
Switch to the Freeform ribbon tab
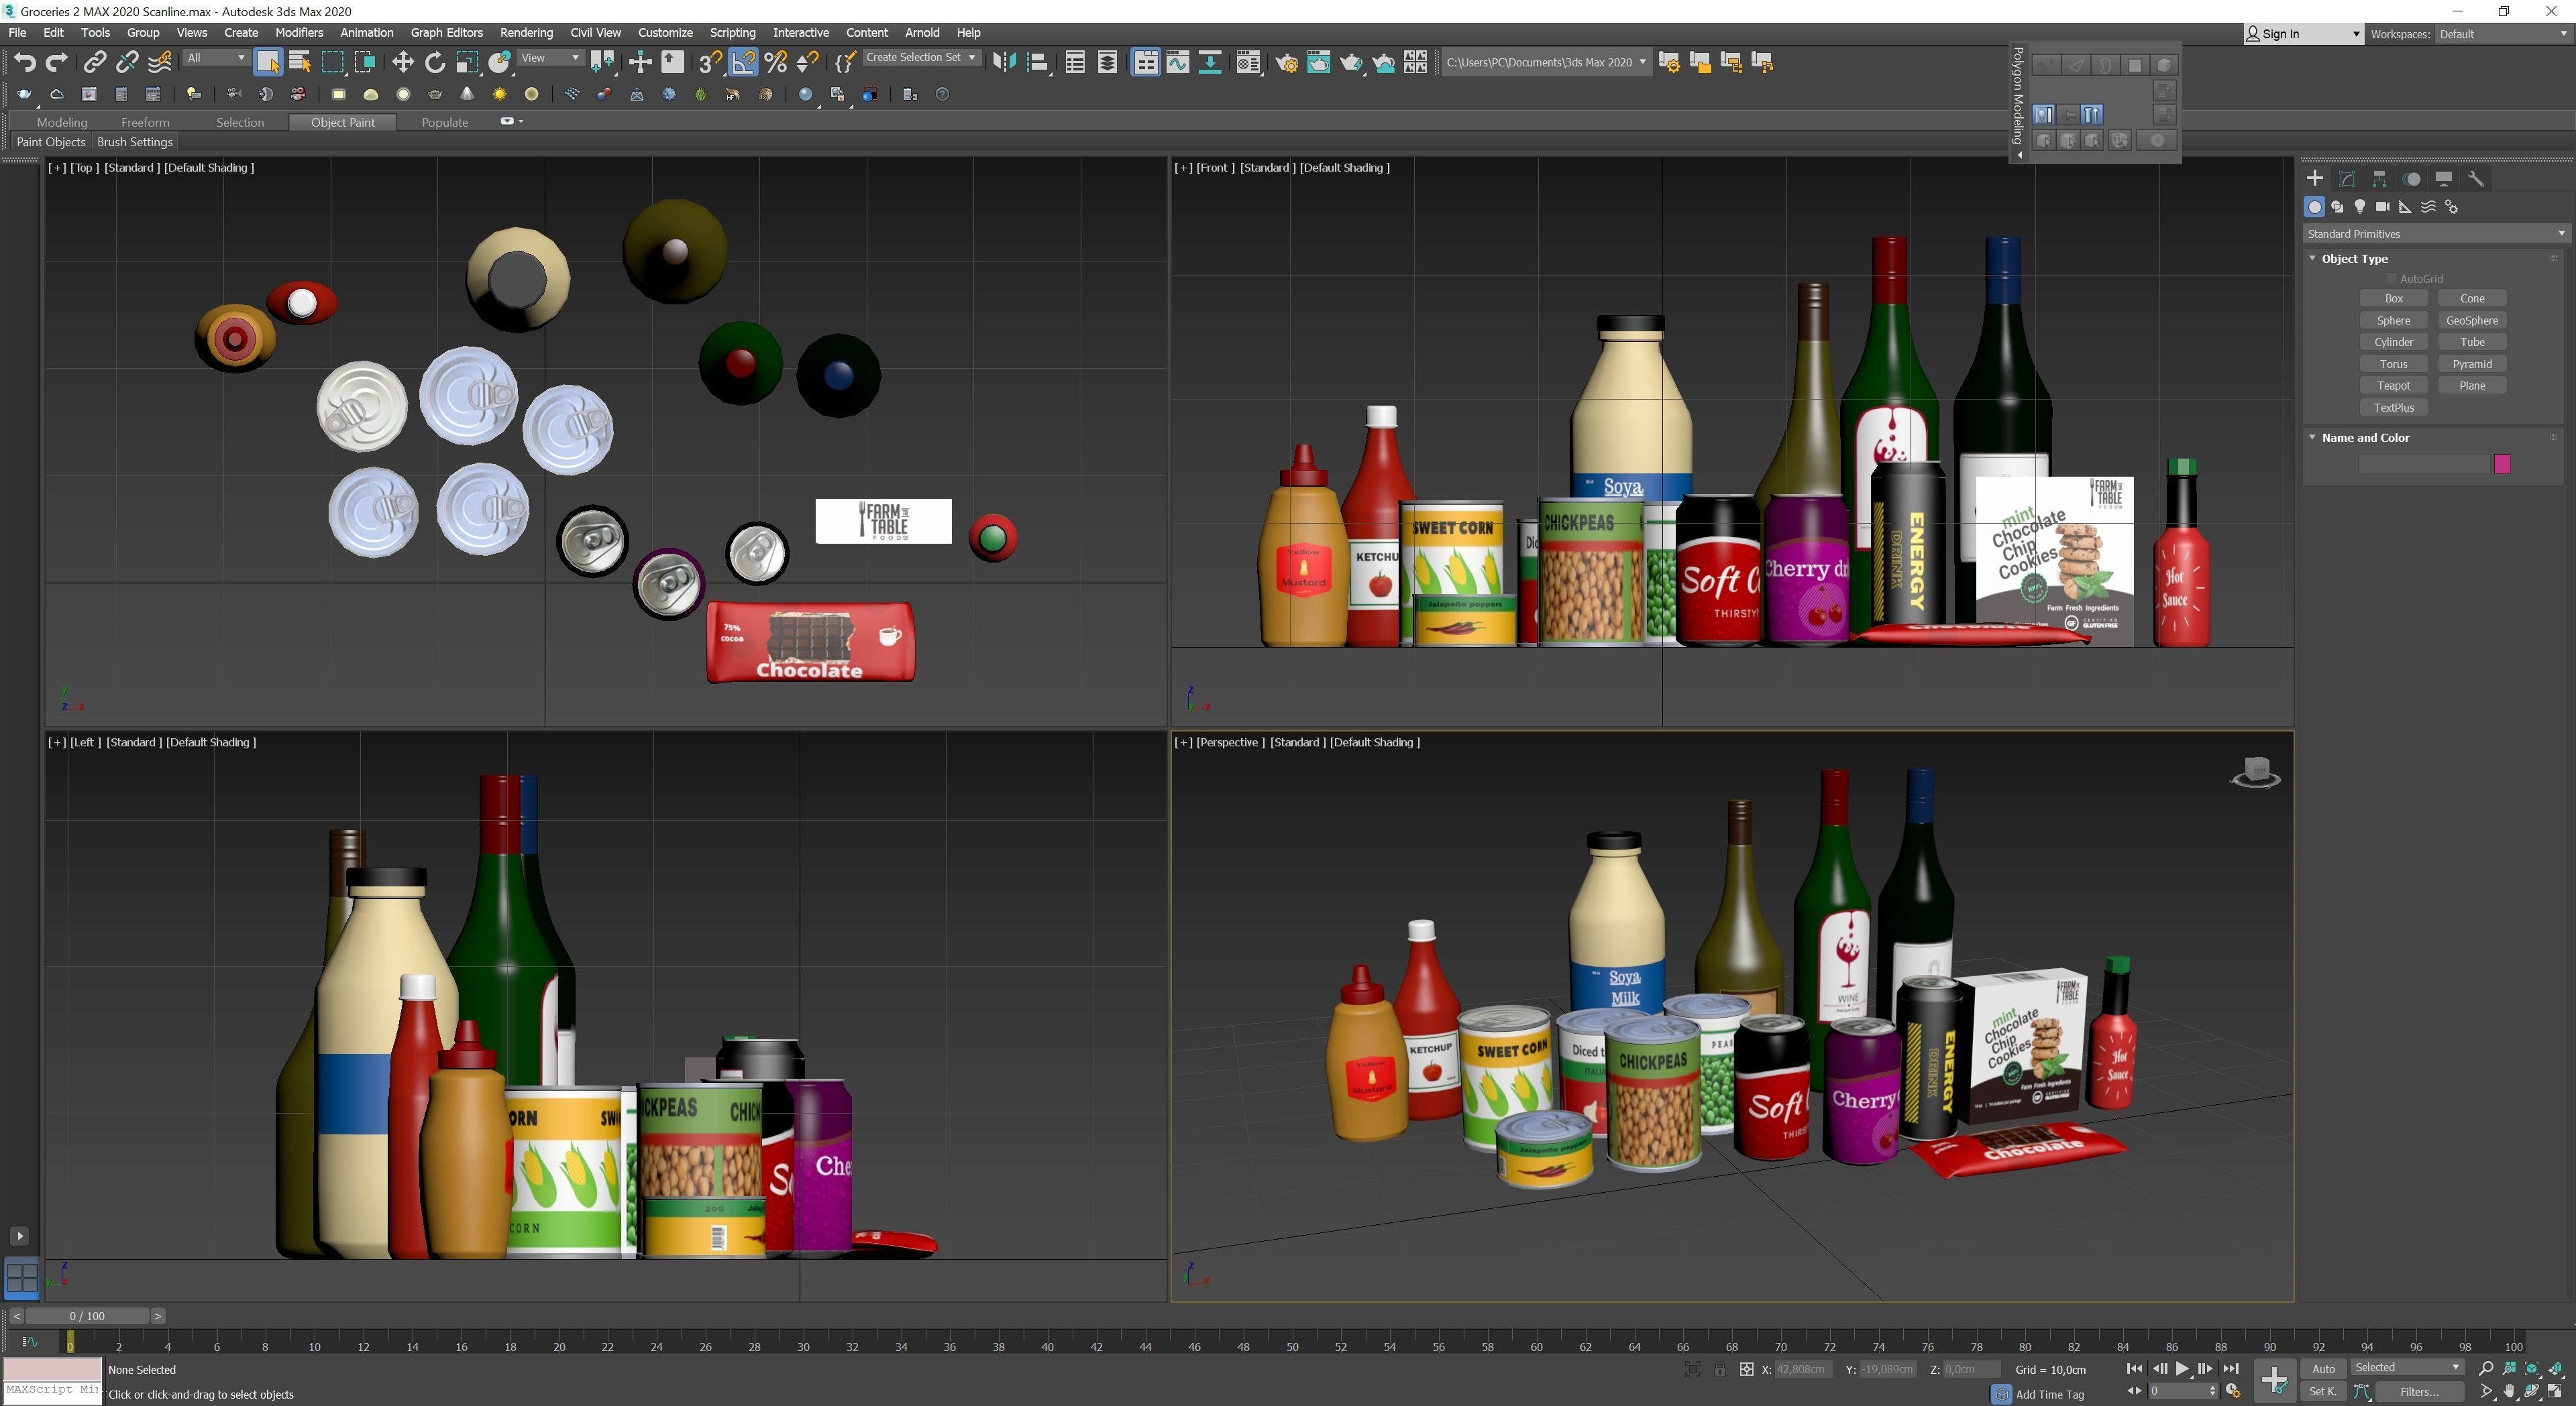[x=145, y=122]
